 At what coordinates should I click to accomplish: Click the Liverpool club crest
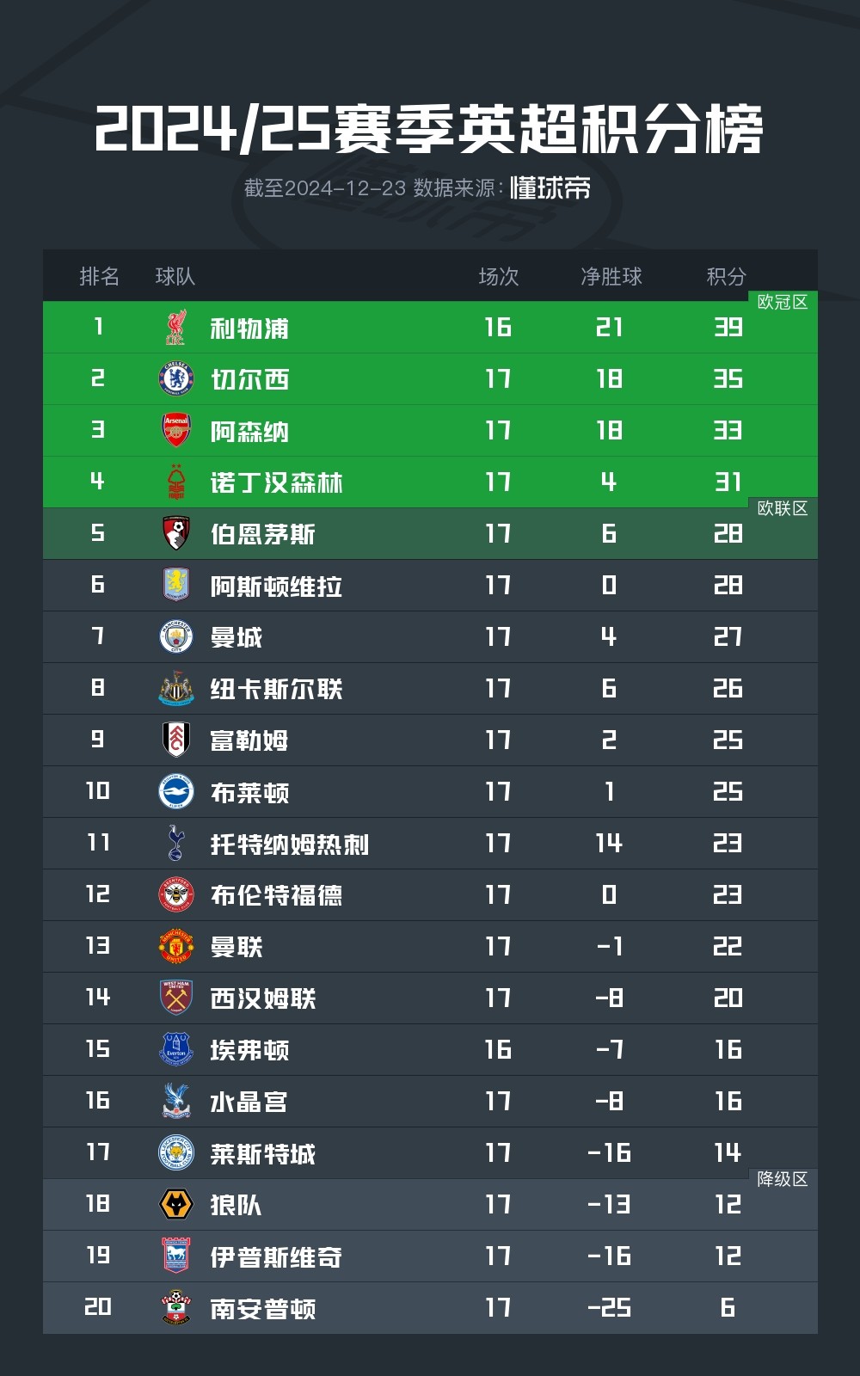click(176, 328)
